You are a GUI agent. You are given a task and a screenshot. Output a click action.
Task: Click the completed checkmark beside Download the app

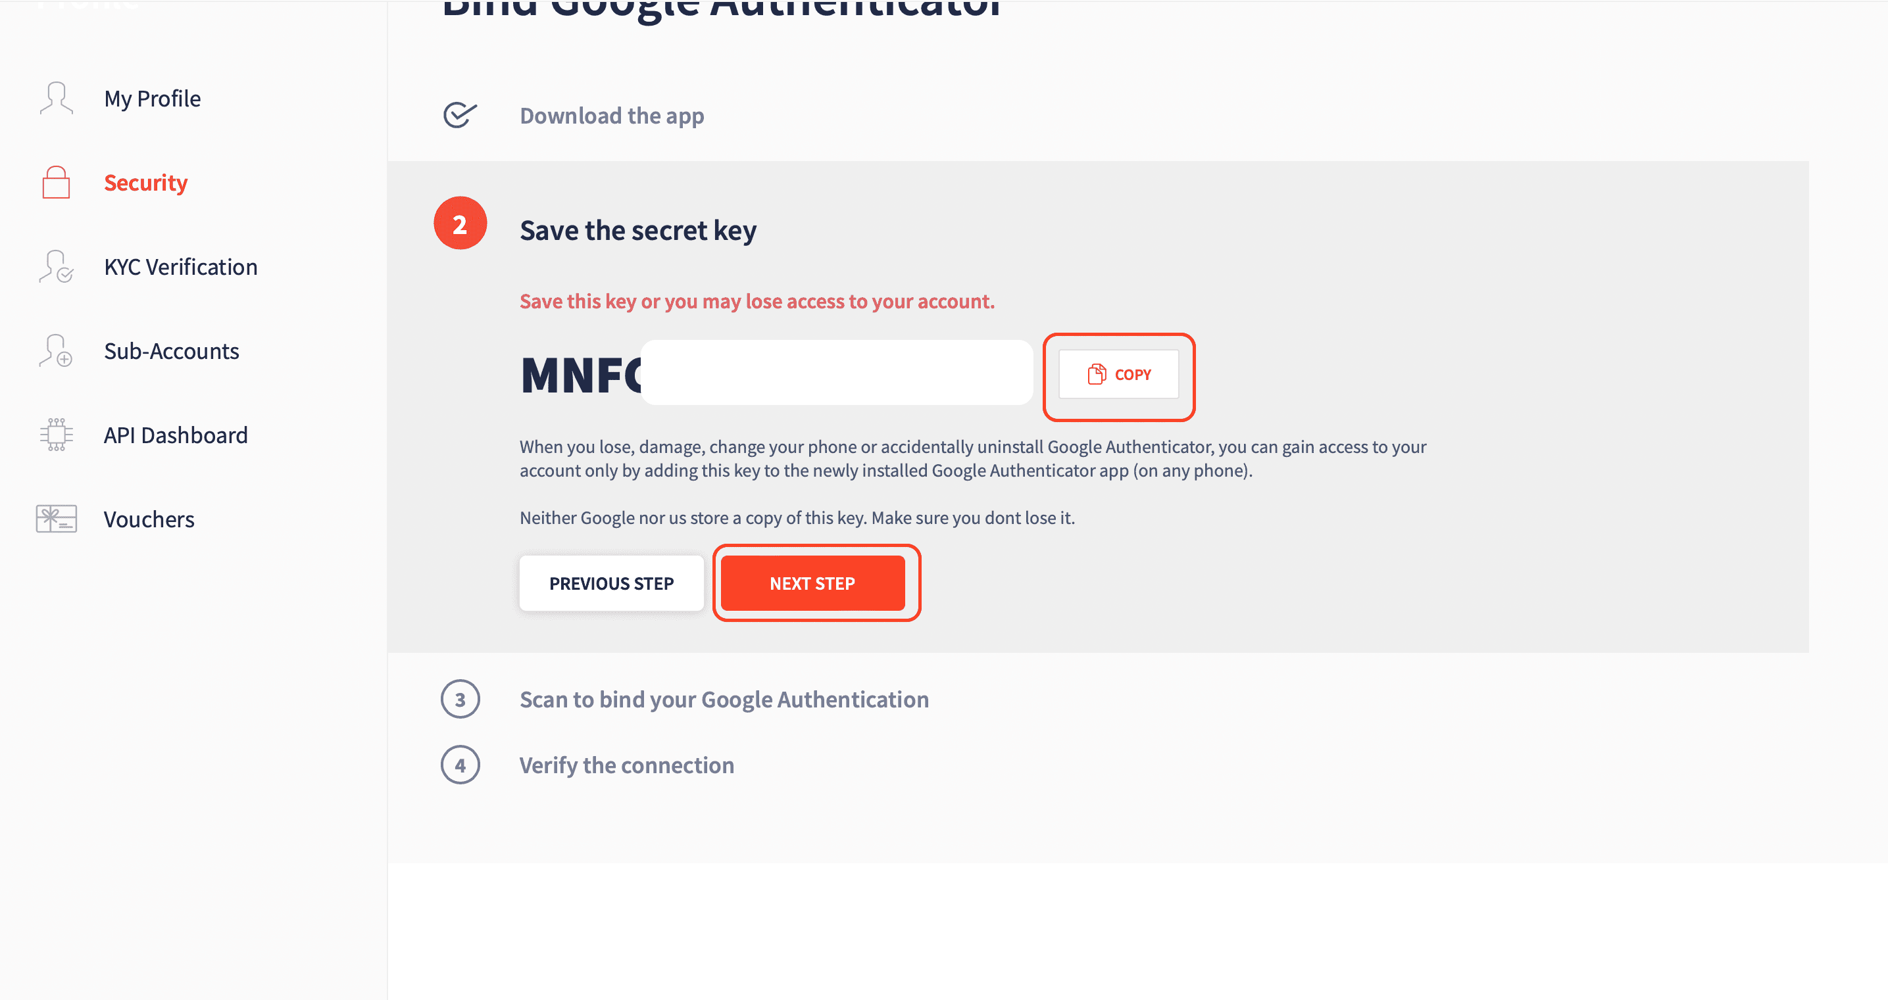(460, 115)
